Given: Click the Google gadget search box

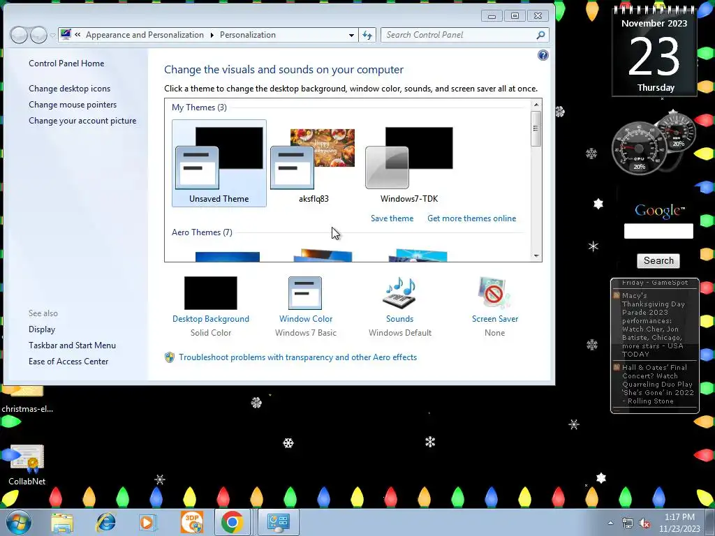Looking at the screenshot, I should point(658,231).
